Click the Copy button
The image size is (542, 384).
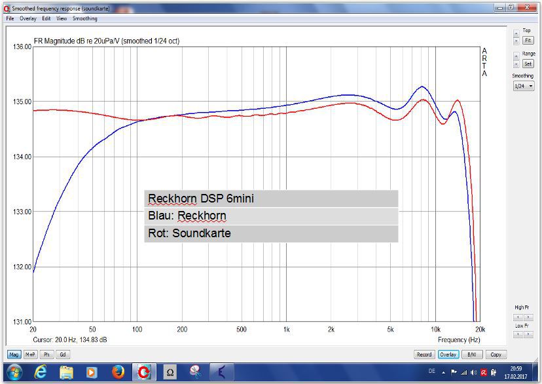[x=496, y=355]
